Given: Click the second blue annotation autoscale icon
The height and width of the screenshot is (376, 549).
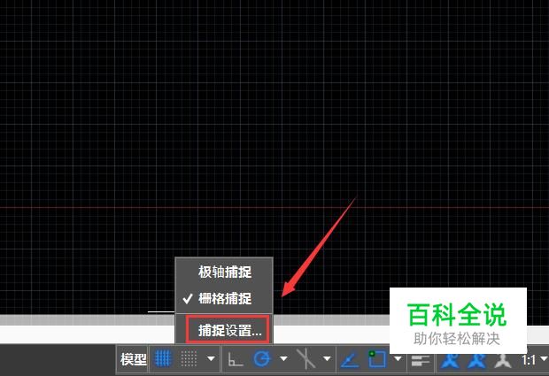Looking at the screenshot, I should coord(477,360).
